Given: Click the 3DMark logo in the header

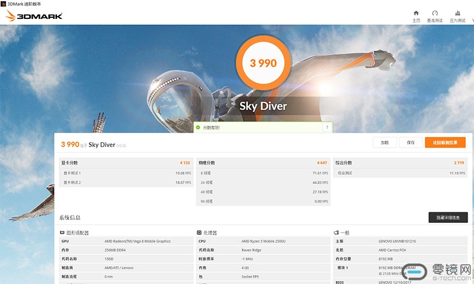Looking at the screenshot, I should (x=34, y=16).
